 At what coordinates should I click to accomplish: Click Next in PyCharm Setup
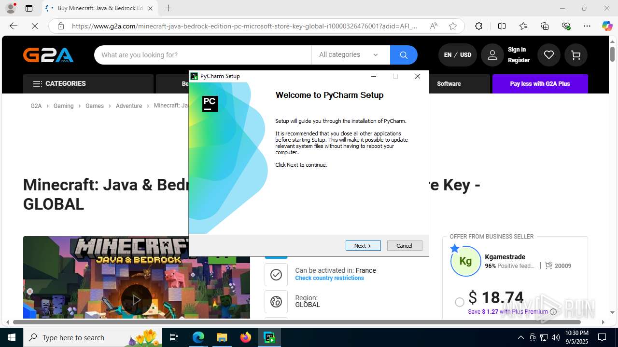coord(363,246)
